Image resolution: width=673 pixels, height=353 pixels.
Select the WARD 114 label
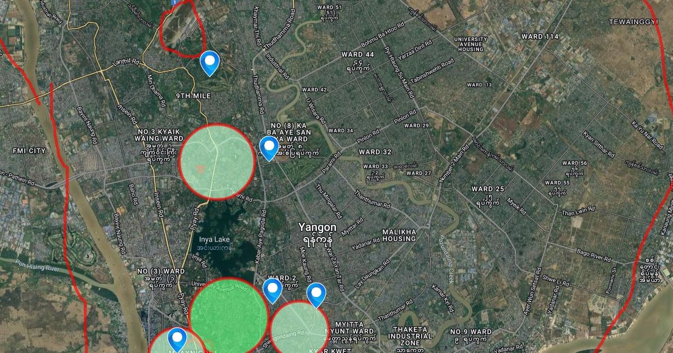pos(540,36)
